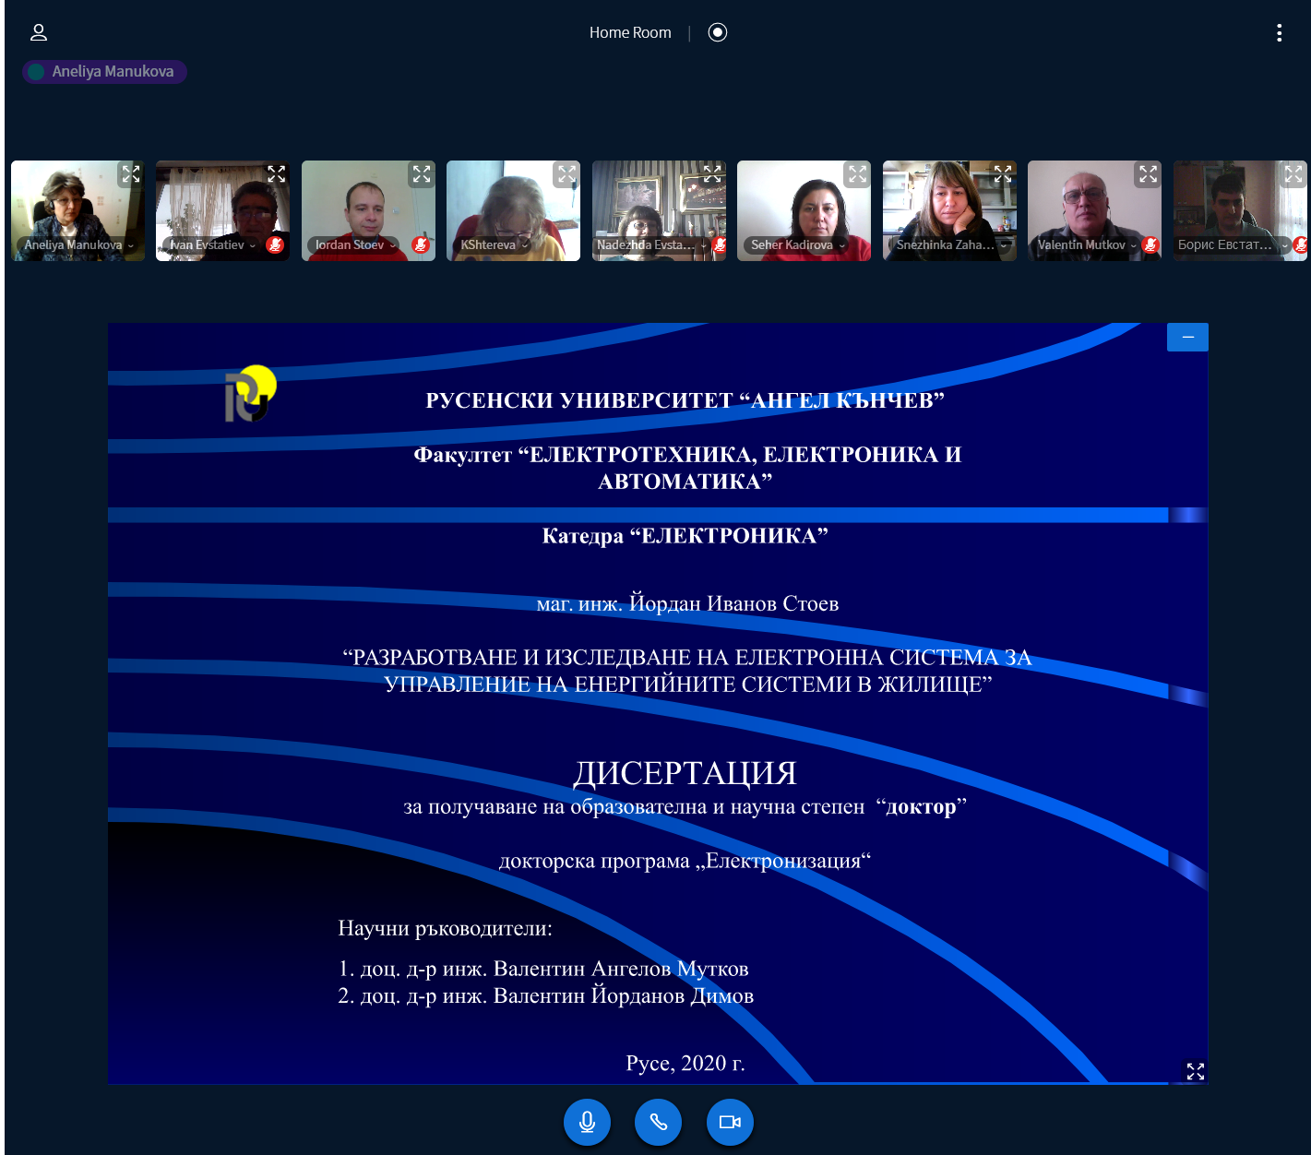The image size is (1311, 1155).
Task: Toggle webcam sharing button
Action: [x=730, y=1122]
